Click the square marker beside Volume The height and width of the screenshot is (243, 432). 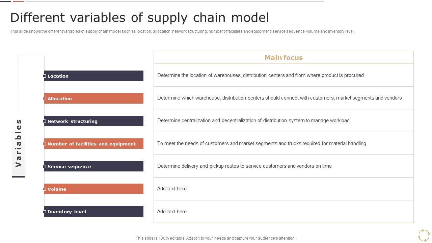pos(45,189)
